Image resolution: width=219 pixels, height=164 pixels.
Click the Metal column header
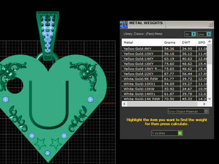click(x=142, y=42)
